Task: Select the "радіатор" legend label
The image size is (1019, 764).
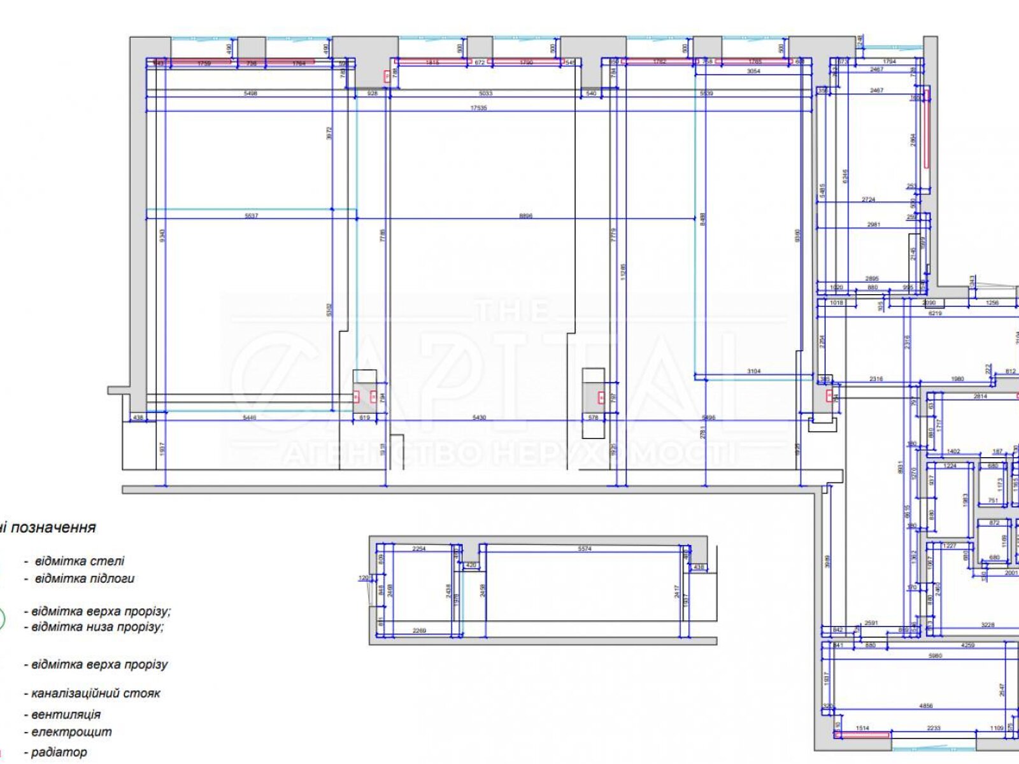Action: (x=59, y=753)
